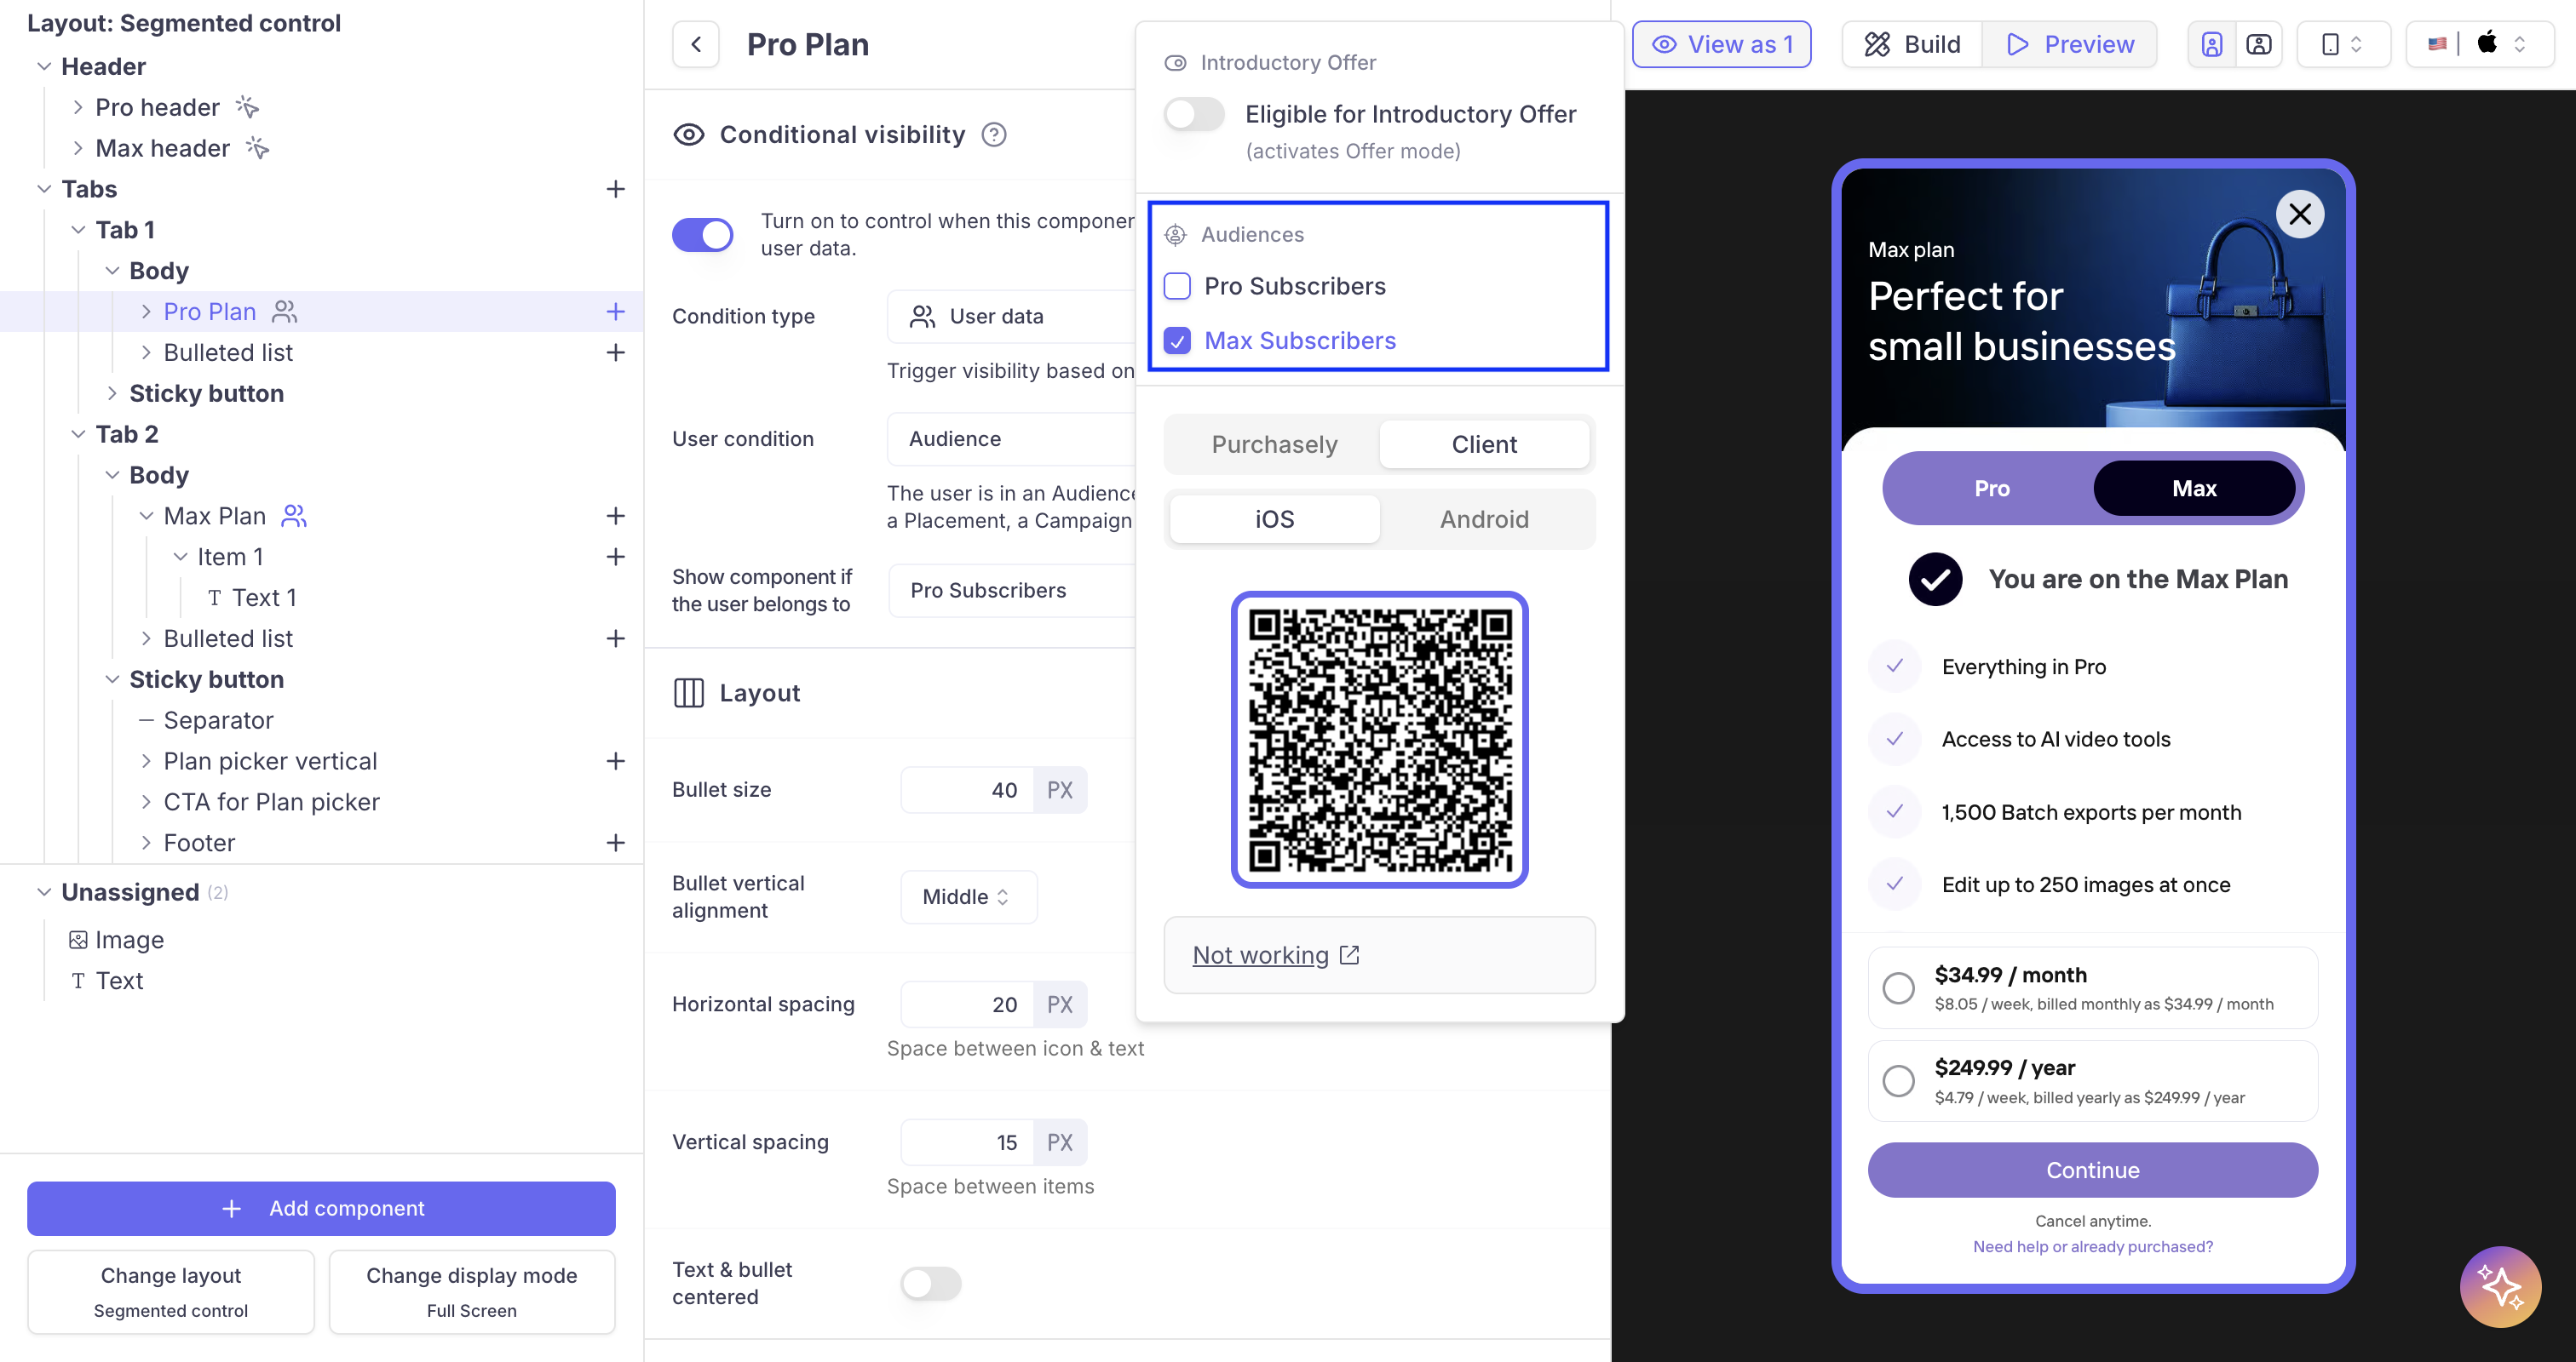
Task: Select the $34.99 / month plan radio
Action: point(1898,987)
